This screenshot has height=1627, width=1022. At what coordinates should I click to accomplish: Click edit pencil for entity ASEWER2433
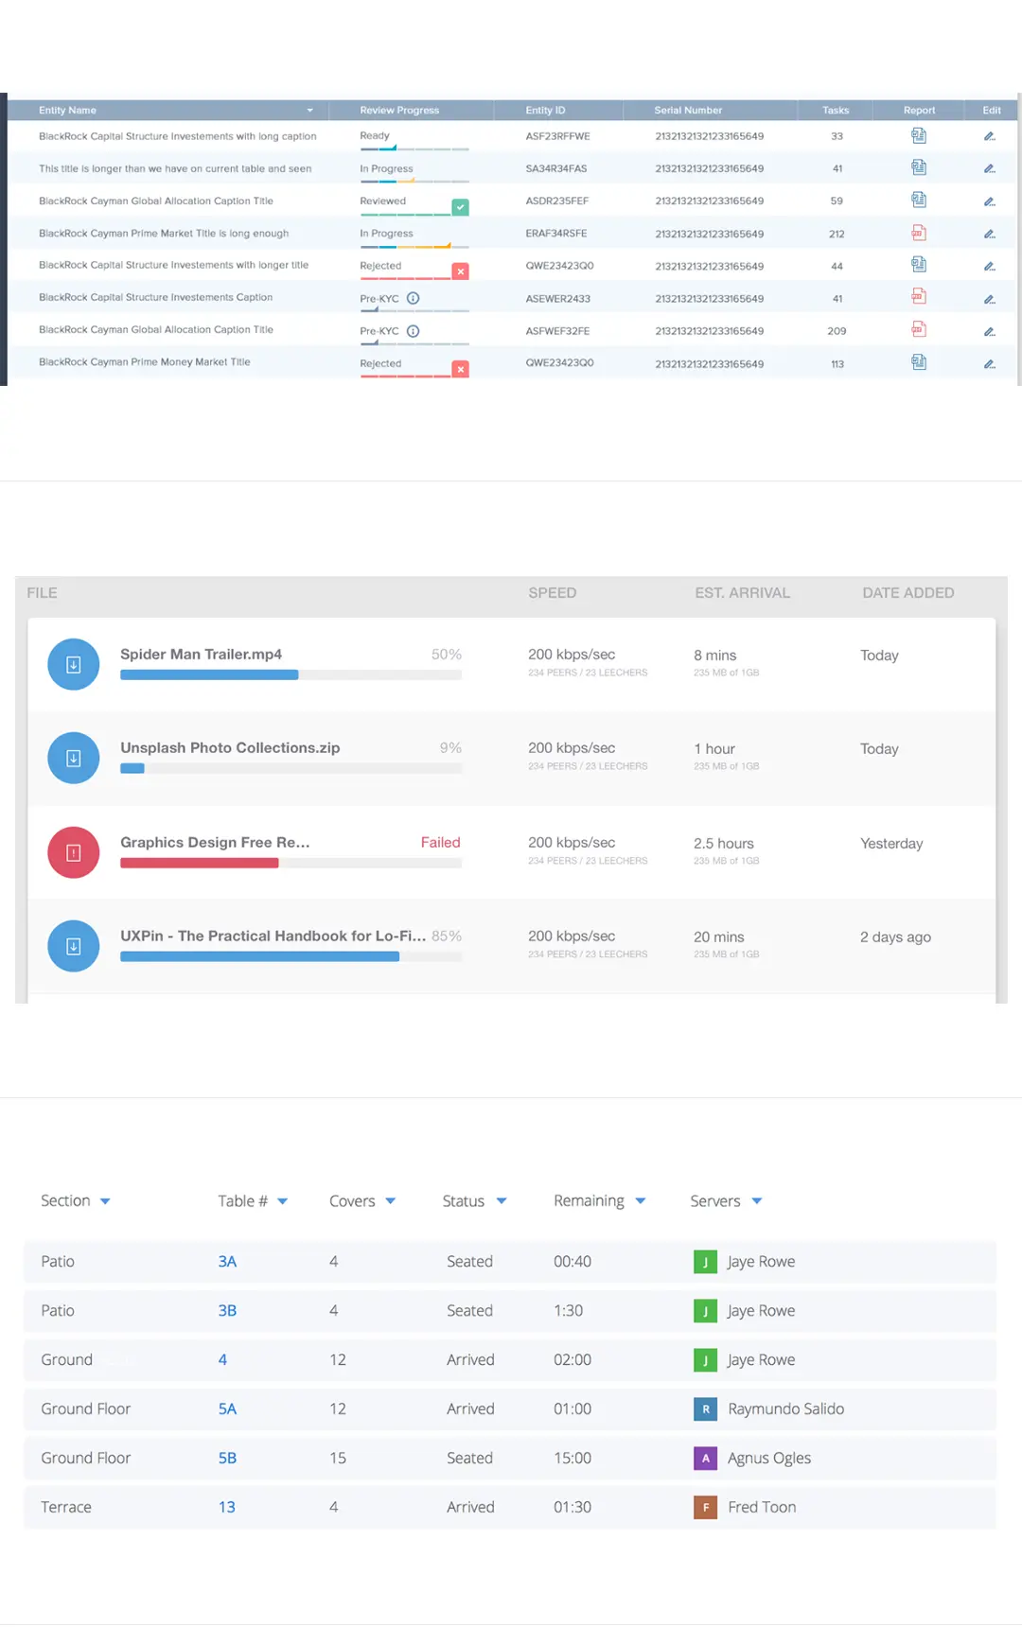click(x=990, y=299)
